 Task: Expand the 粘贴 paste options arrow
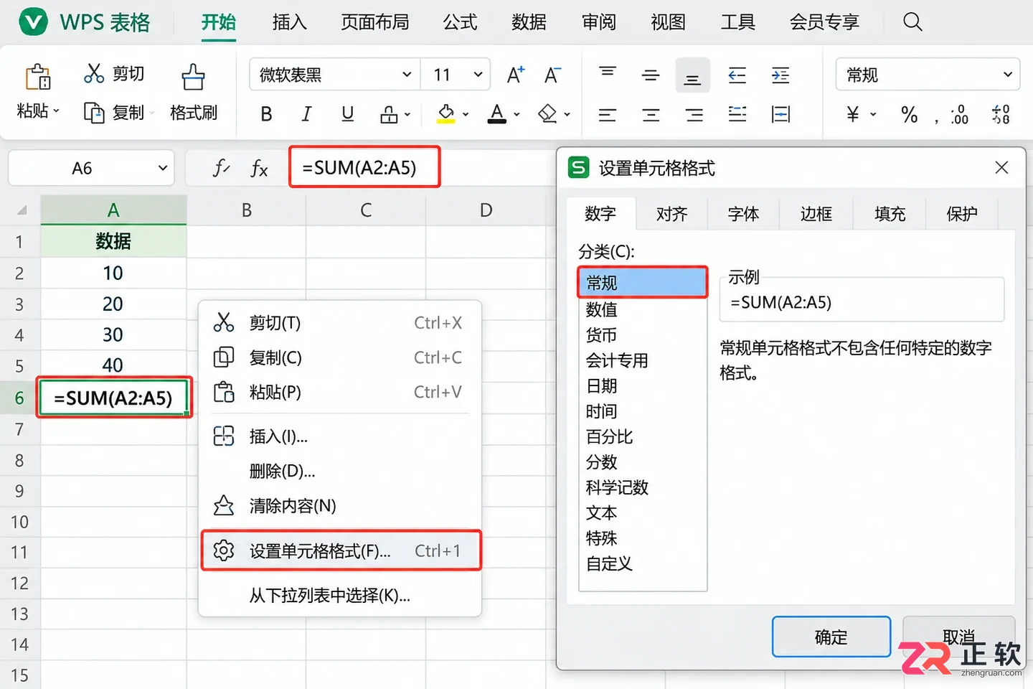[x=56, y=111]
